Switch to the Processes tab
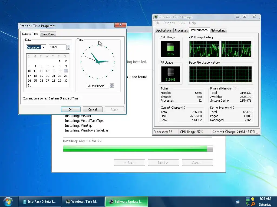This screenshot has width=277, height=207. point(181,30)
